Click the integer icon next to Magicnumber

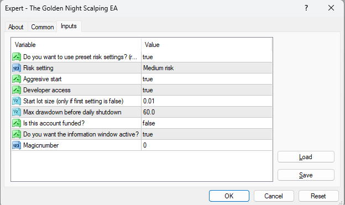pyautogui.click(x=17, y=145)
